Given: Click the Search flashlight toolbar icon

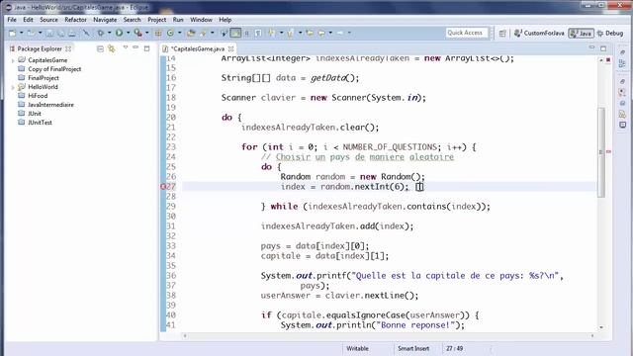Looking at the screenshot, I should point(203,33).
